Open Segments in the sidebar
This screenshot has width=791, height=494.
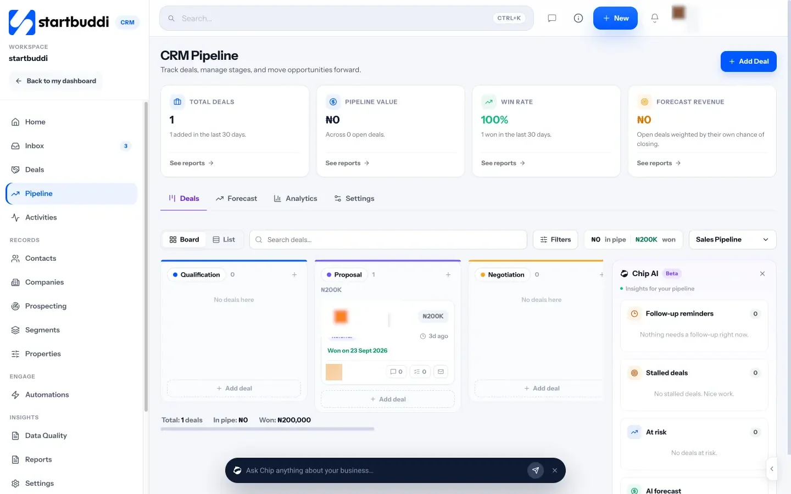(x=71, y=330)
